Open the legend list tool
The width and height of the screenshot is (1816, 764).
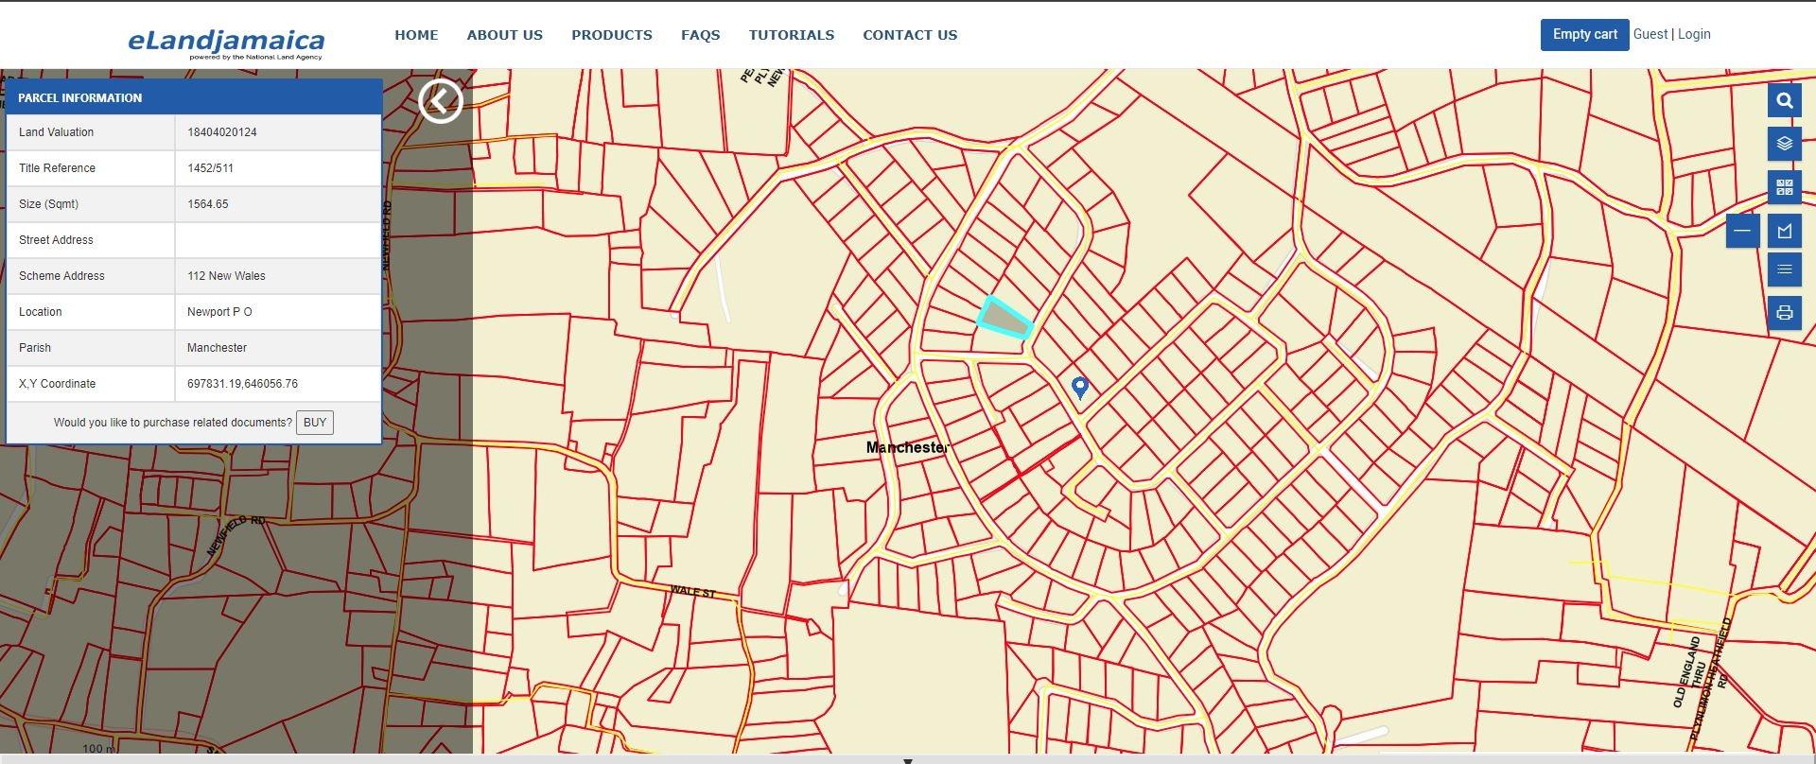pyautogui.click(x=1784, y=270)
